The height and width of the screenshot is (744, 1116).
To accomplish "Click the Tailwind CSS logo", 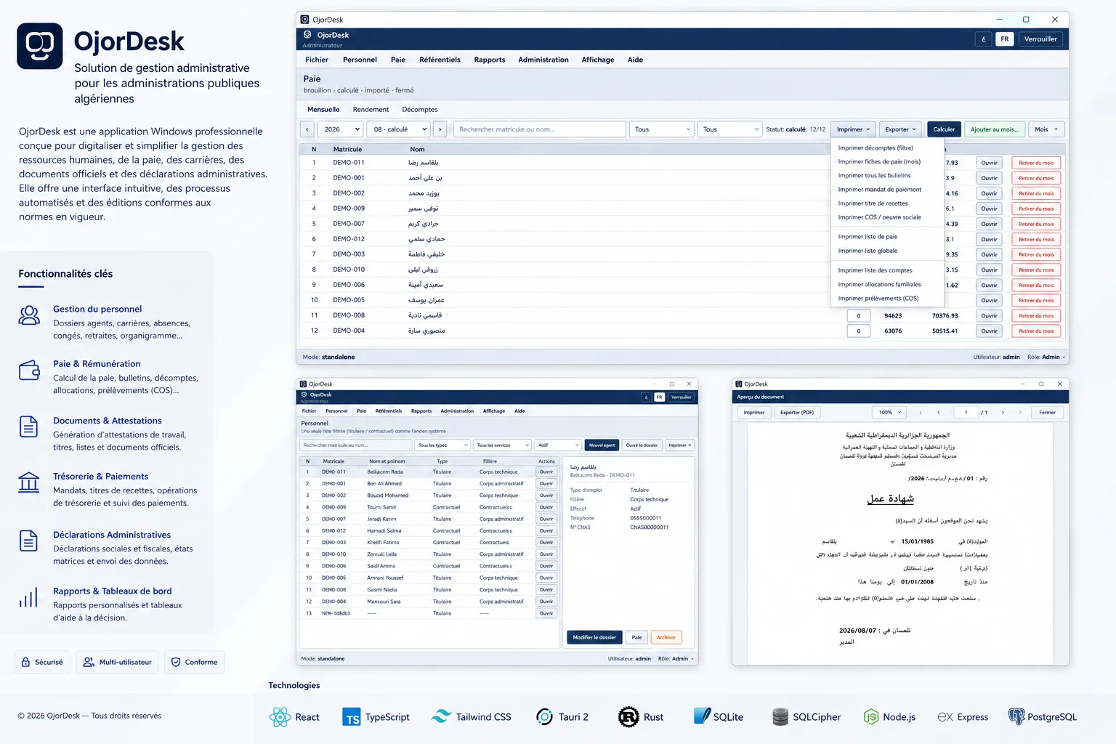I will point(441,716).
